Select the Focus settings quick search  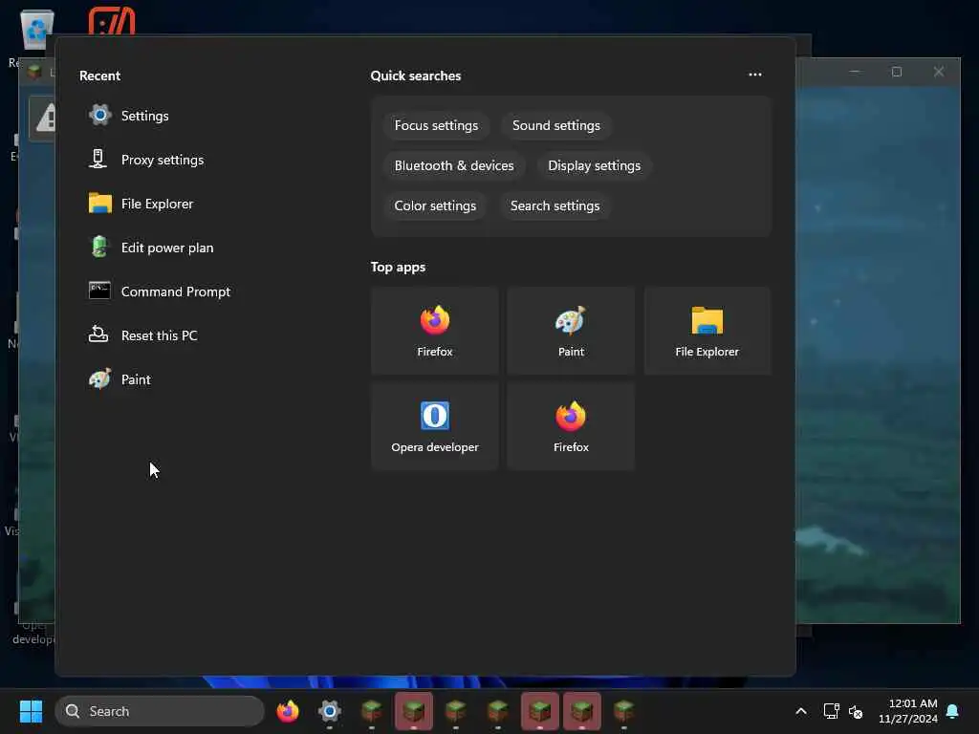point(436,125)
